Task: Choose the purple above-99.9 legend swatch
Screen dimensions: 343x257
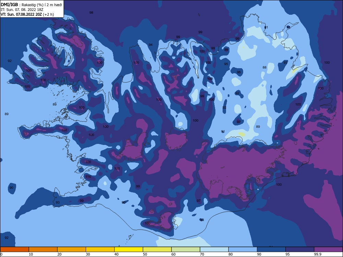Action: [329, 249]
